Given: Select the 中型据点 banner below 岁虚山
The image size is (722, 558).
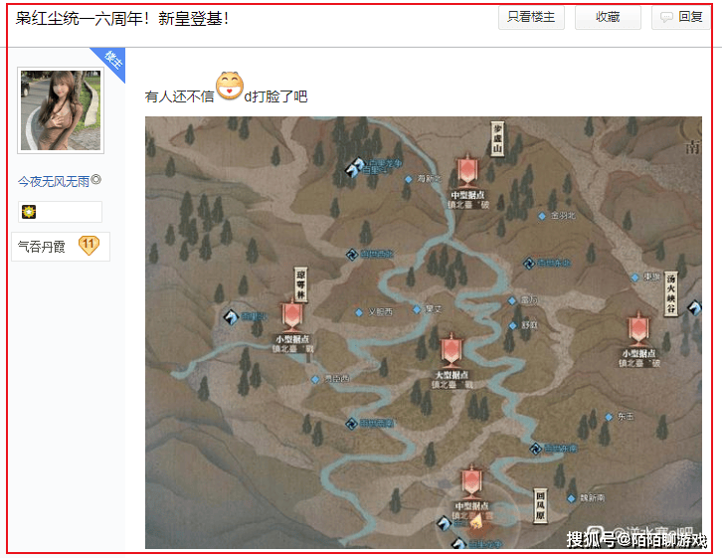Looking at the screenshot, I should 467,171.
